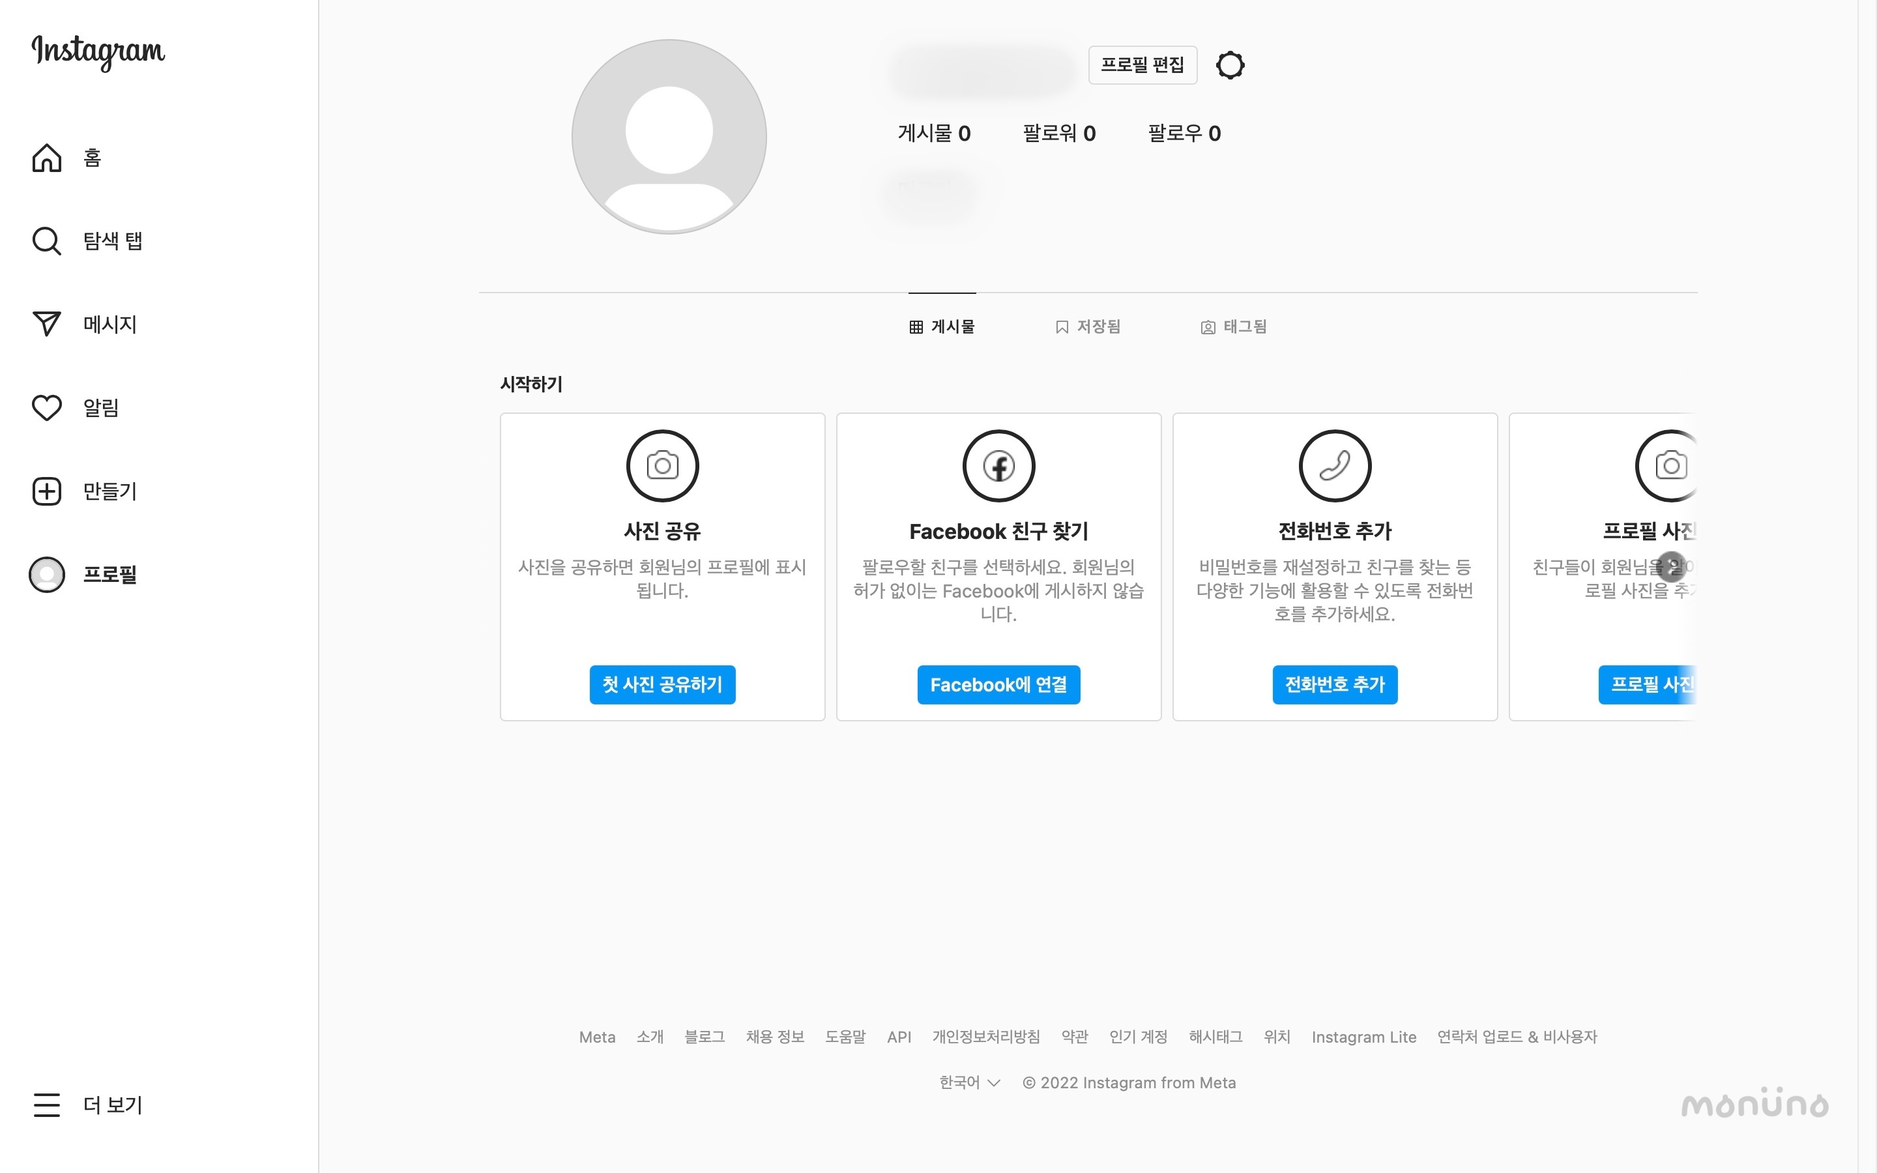The image size is (1877, 1173).
Task: Click © 2022 Instagram from Meta text
Action: 1129,1082
